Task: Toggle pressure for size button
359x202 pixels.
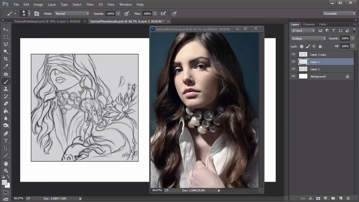Action: 174,13
